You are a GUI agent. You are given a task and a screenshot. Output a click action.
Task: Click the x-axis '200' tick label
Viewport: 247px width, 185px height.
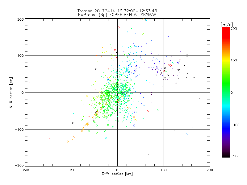pyautogui.click(x=210, y=170)
